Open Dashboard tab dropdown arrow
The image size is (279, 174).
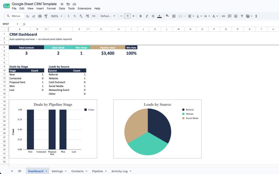(46, 171)
